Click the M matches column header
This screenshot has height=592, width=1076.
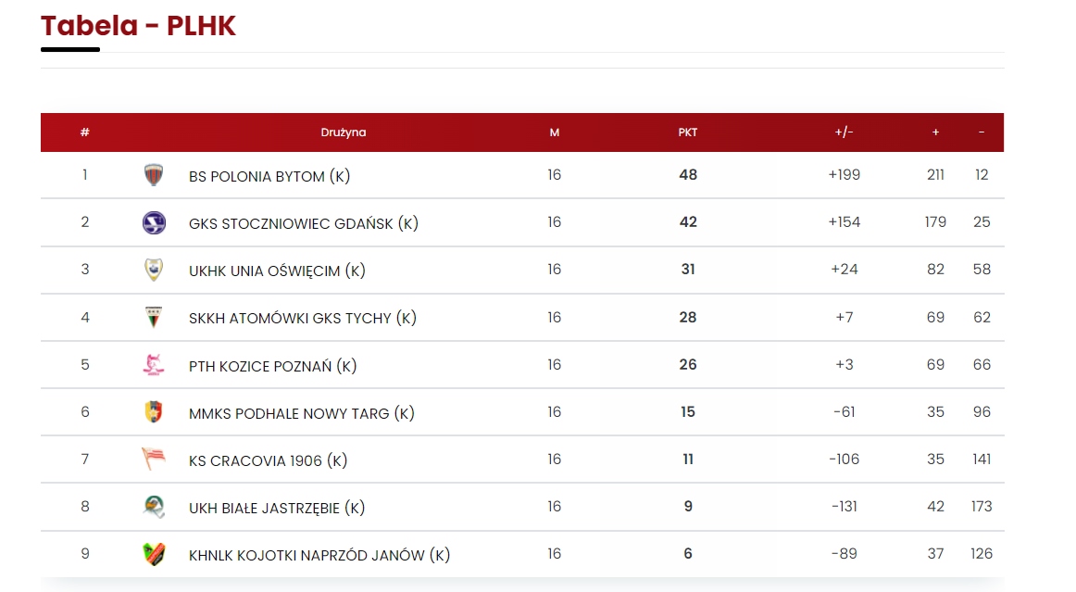point(554,132)
